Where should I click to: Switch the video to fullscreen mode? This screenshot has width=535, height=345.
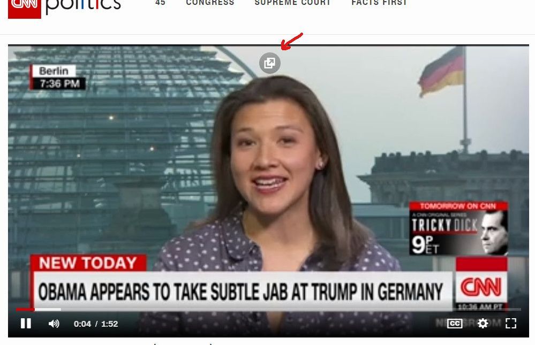pyautogui.click(x=510, y=324)
